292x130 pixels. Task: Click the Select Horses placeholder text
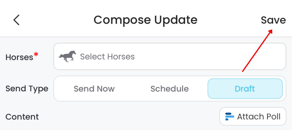pos(107,56)
